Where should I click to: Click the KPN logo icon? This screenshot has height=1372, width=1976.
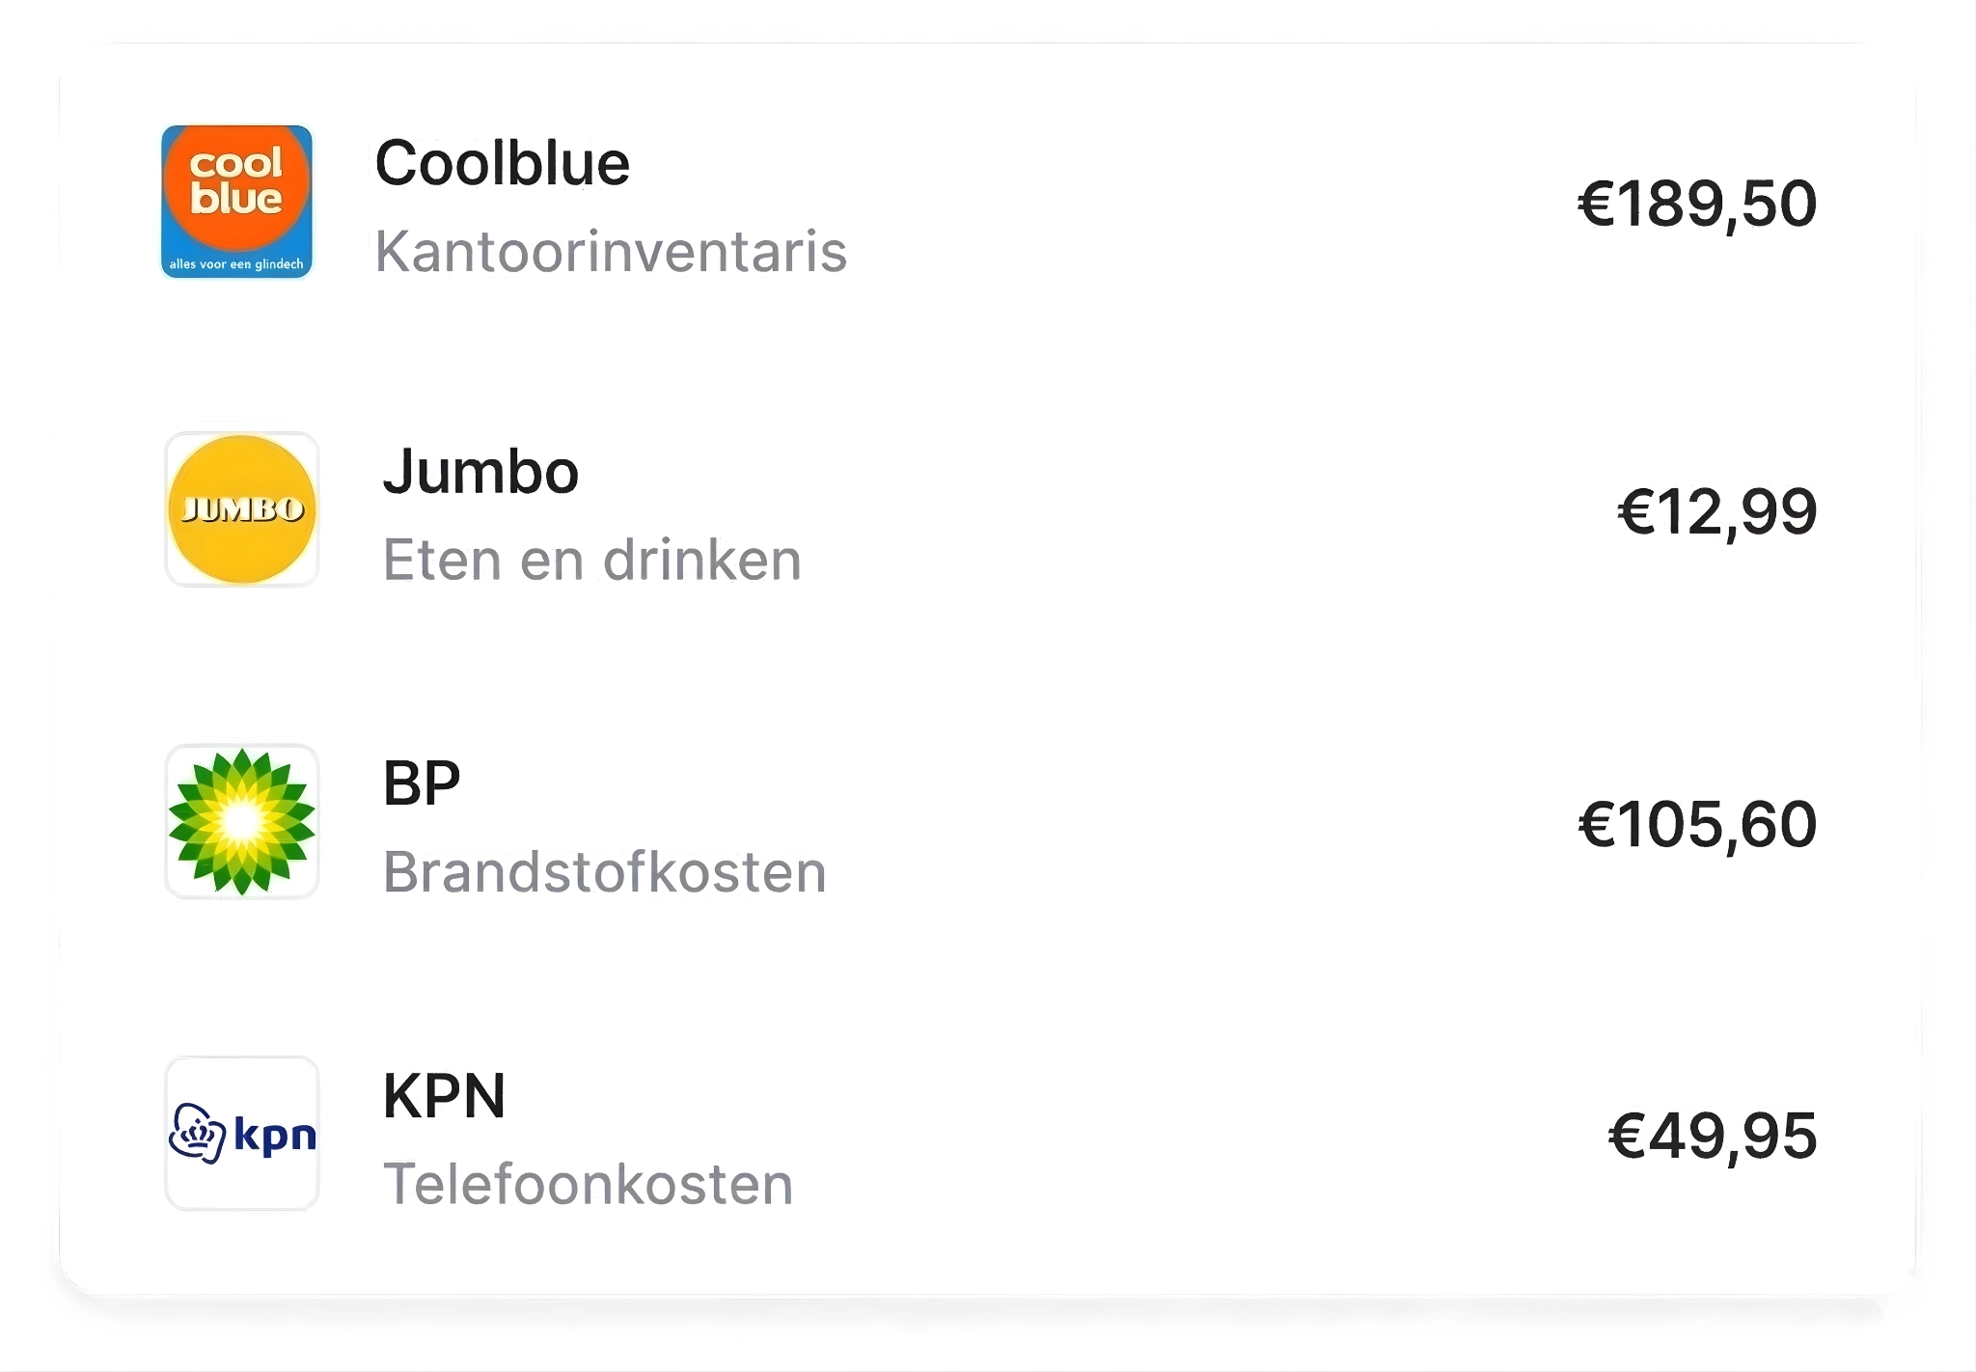click(241, 1135)
